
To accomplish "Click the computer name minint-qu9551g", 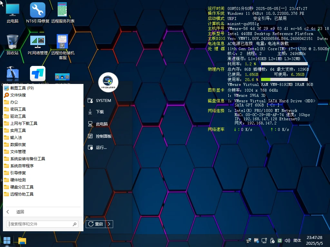I will (x=243, y=24).
